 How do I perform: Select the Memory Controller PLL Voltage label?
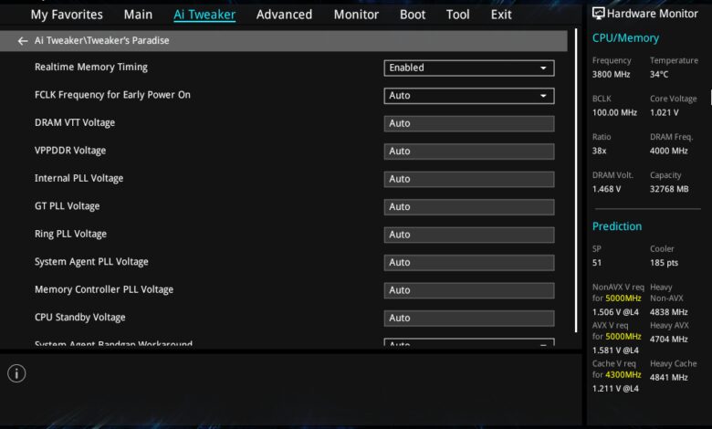tap(104, 289)
